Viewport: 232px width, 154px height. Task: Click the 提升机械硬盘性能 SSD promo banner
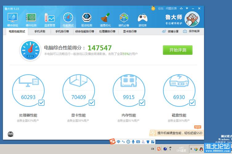point(177,133)
